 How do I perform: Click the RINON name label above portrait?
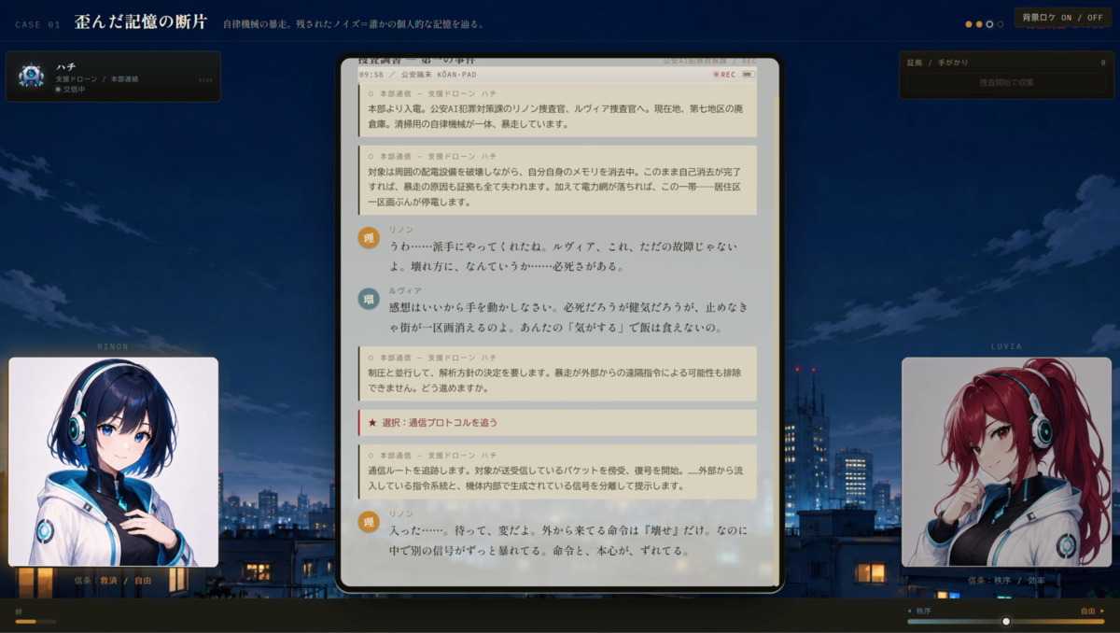tap(113, 346)
